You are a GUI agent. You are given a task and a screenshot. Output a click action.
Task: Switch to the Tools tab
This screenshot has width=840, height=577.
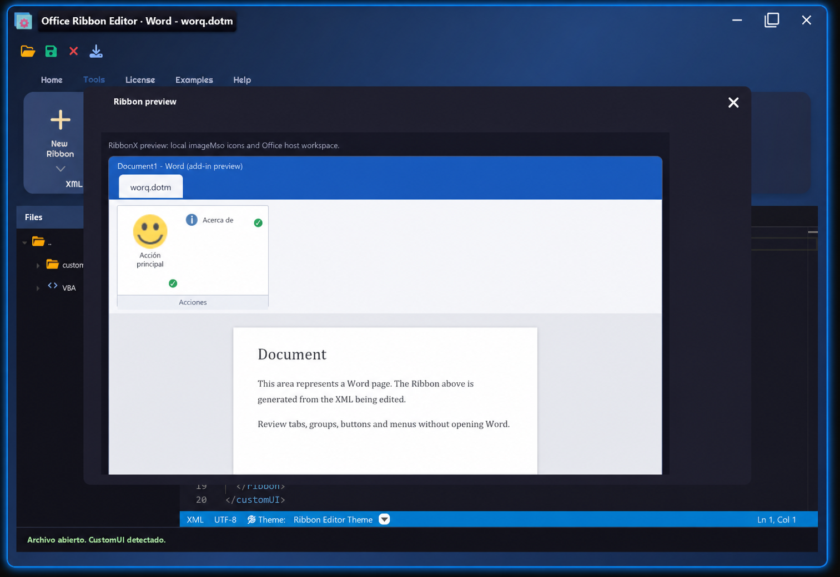94,79
